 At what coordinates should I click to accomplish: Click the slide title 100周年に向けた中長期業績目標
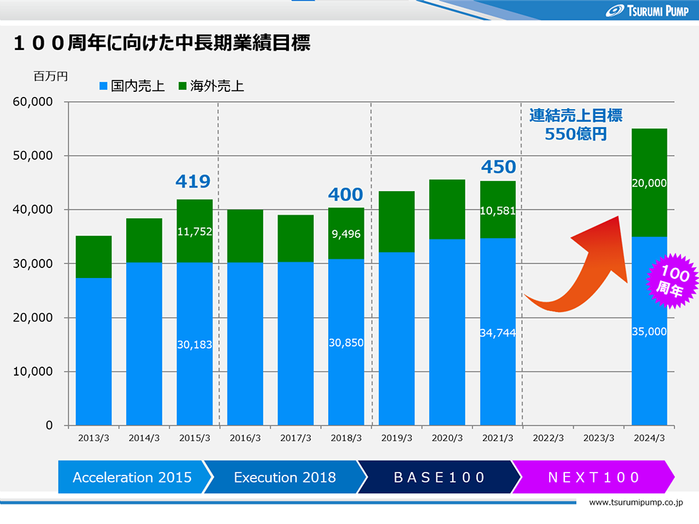pyautogui.click(x=162, y=43)
